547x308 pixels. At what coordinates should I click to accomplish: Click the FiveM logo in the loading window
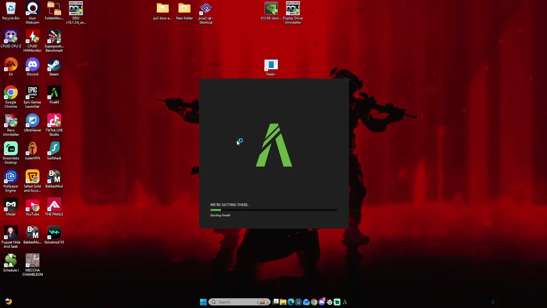(x=274, y=145)
